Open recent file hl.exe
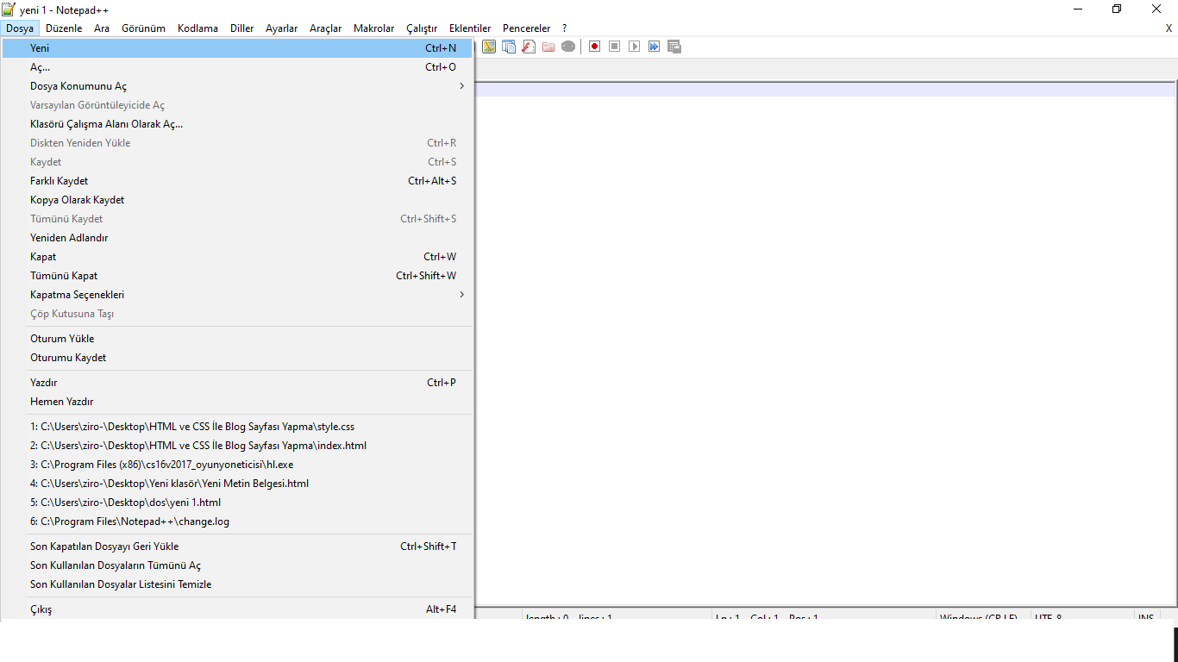The image size is (1178, 662). (x=237, y=465)
